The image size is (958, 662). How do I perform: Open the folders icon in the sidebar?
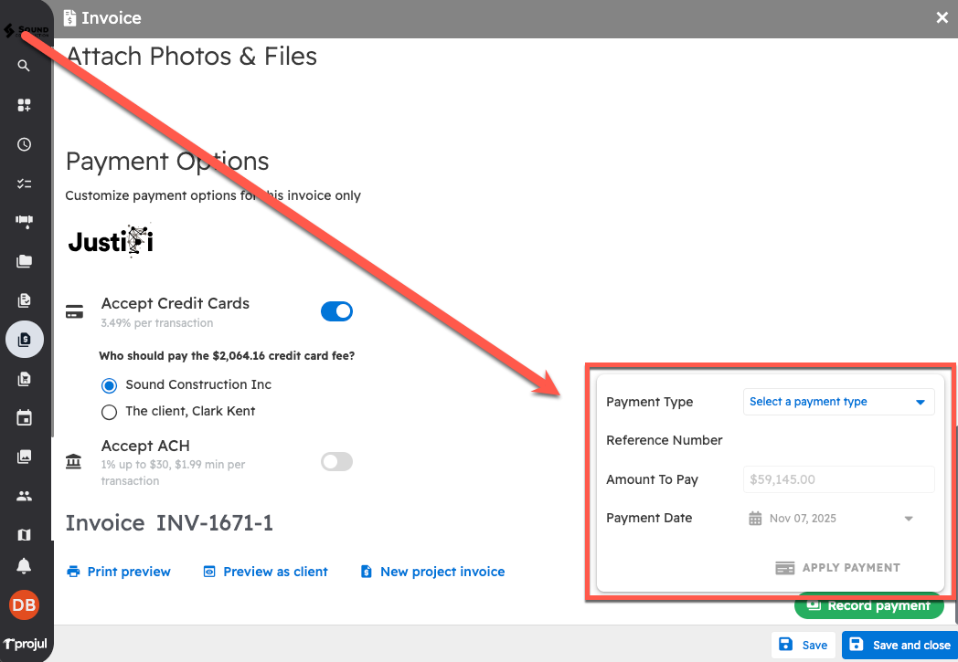(x=25, y=261)
